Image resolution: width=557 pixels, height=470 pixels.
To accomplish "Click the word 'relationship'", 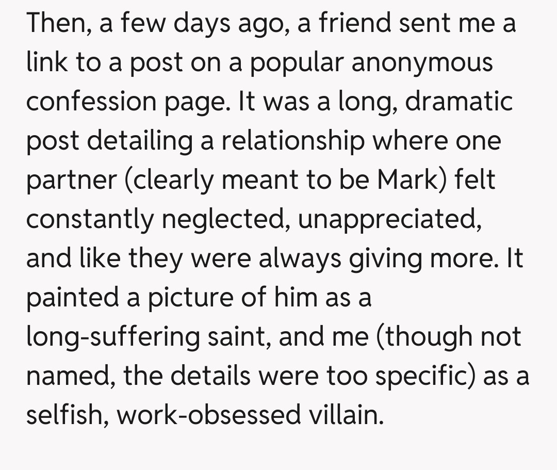I will pos(293,140).
